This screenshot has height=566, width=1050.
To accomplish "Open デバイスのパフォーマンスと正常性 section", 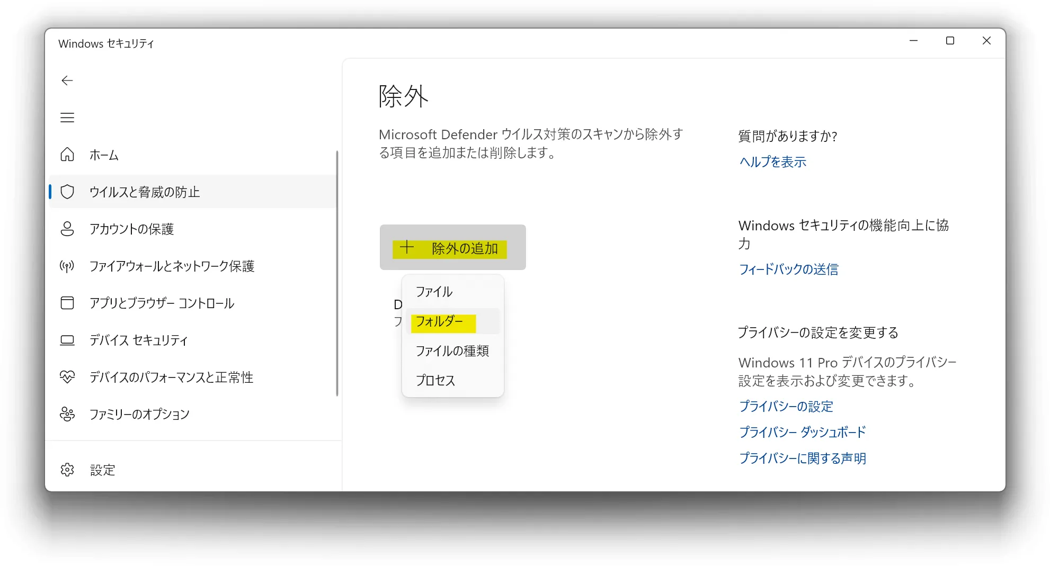I will pyautogui.click(x=192, y=377).
